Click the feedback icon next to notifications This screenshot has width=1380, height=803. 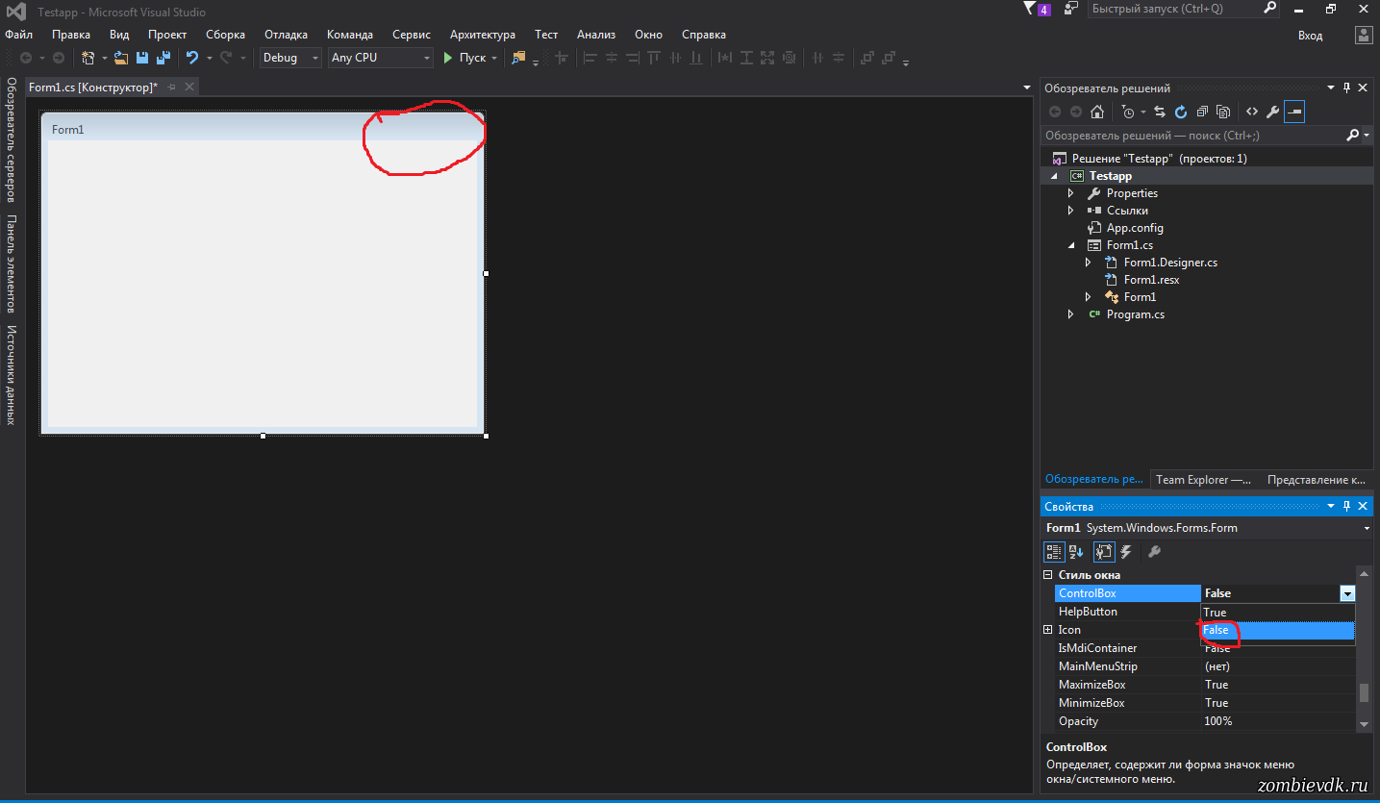click(x=1070, y=9)
